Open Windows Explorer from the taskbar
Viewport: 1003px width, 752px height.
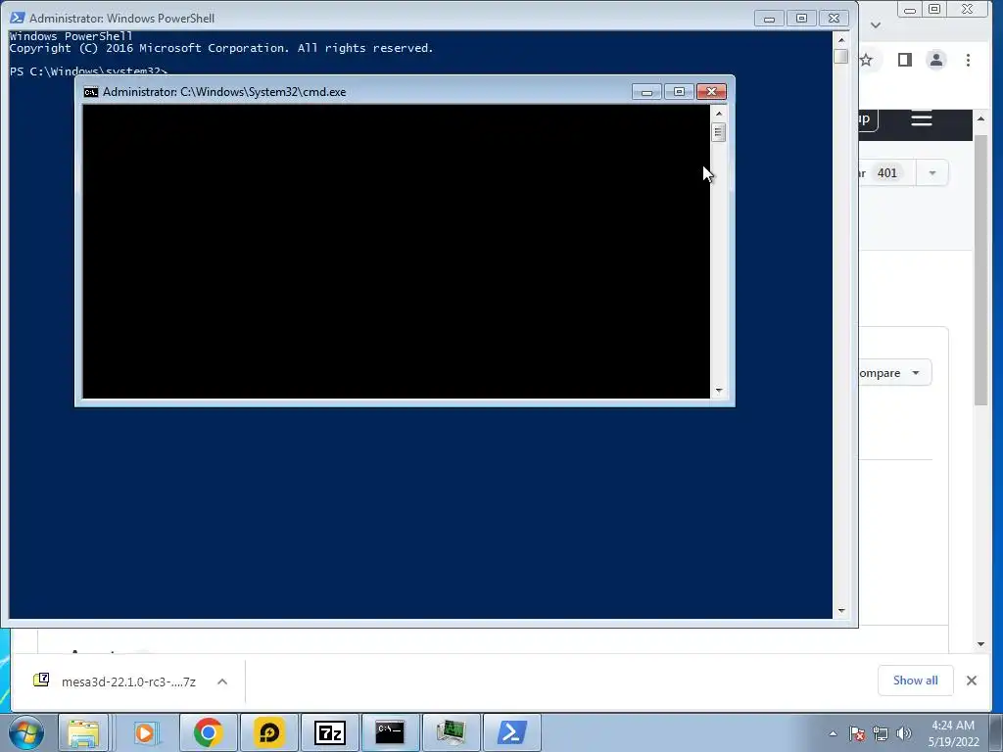83,732
